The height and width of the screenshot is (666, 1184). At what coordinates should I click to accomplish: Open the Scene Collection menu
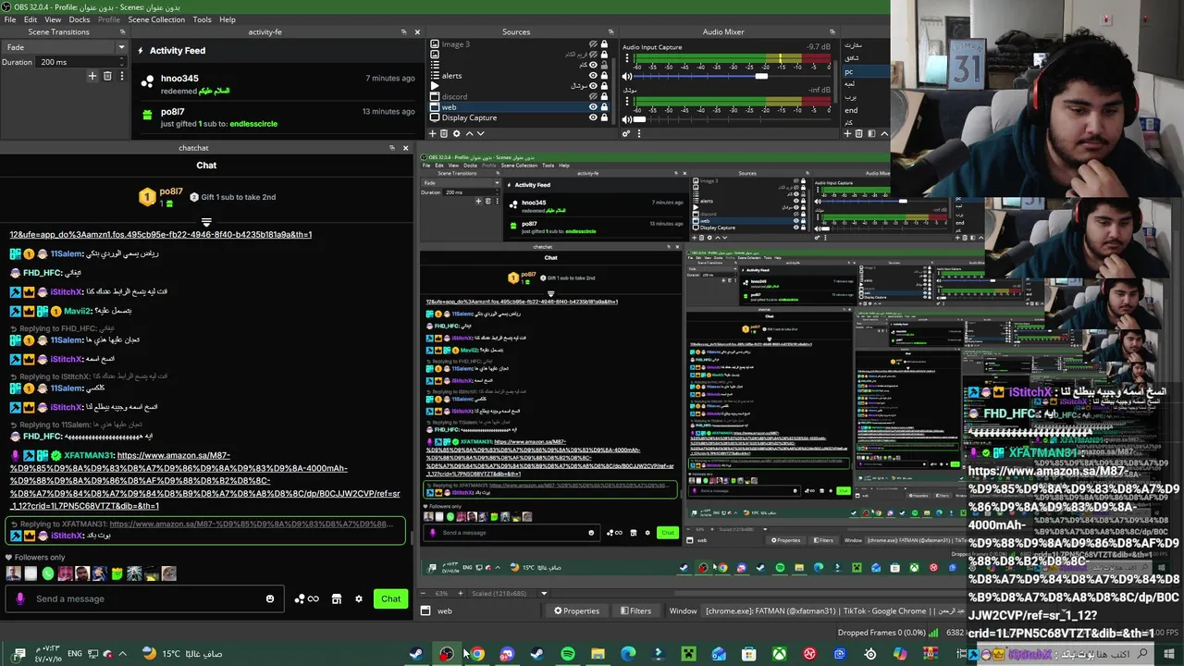(x=156, y=19)
